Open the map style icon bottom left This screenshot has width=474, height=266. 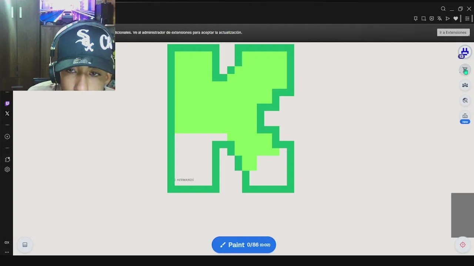pyautogui.click(x=25, y=245)
